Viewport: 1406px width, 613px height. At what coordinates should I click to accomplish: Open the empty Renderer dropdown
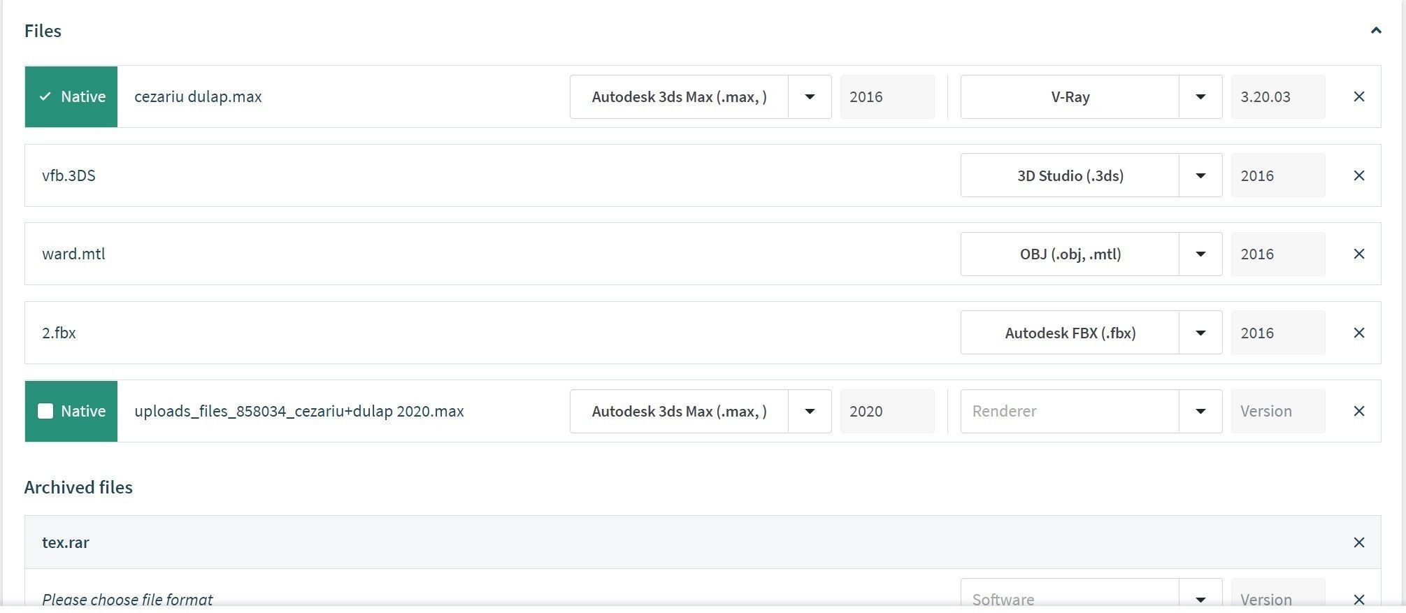click(x=1200, y=411)
